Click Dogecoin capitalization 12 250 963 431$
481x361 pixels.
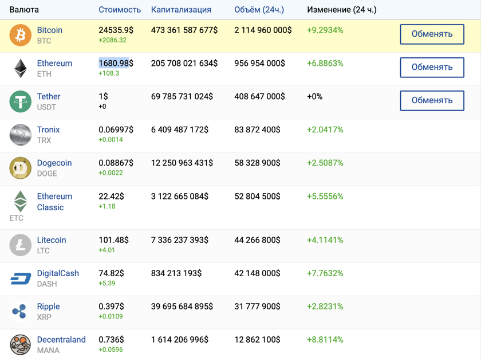point(182,163)
